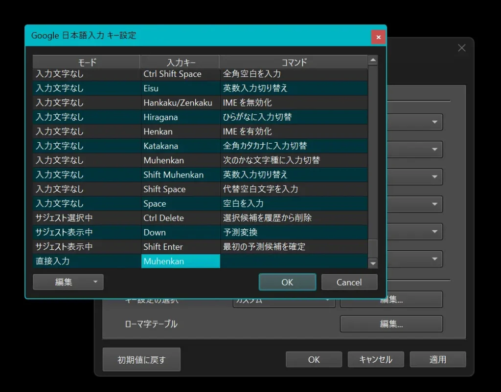Open the 編集 dropdown in key settings
This screenshot has width=501, height=392.
(x=68, y=282)
